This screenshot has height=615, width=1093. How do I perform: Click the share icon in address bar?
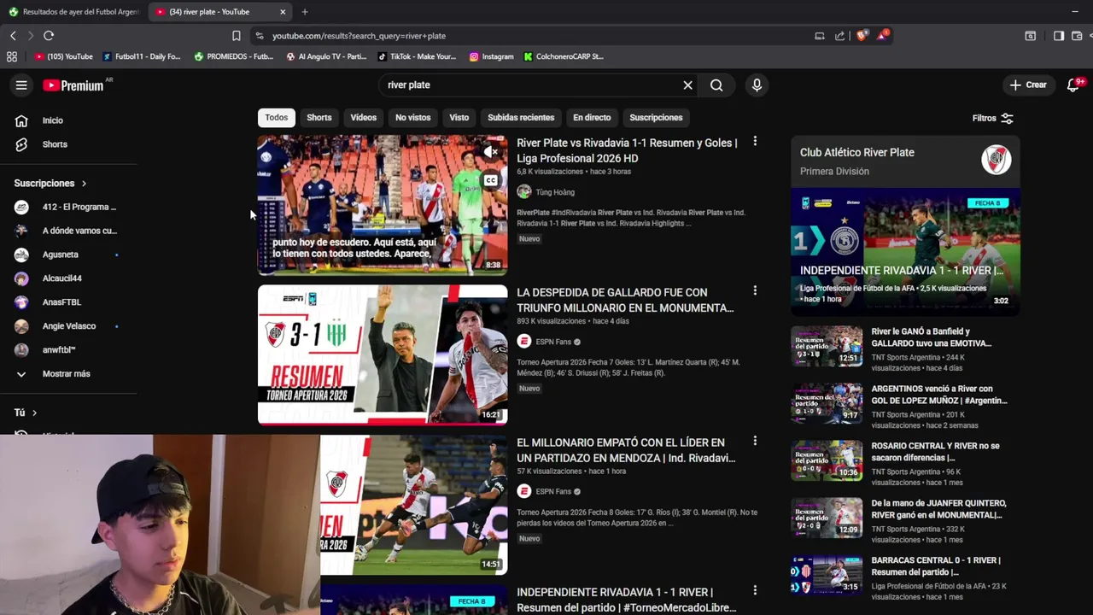click(840, 36)
